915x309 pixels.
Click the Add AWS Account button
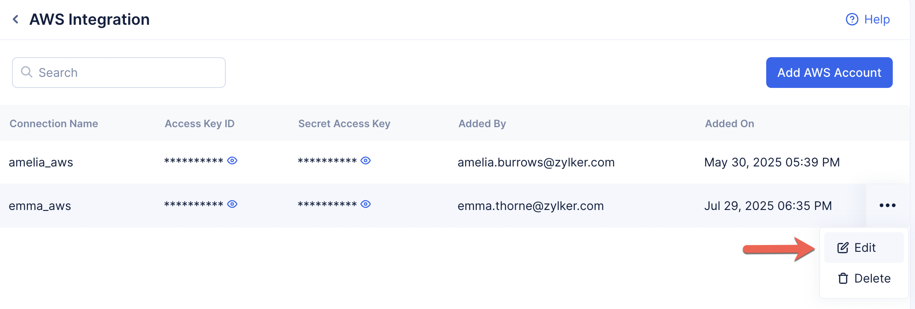tap(829, 73)
